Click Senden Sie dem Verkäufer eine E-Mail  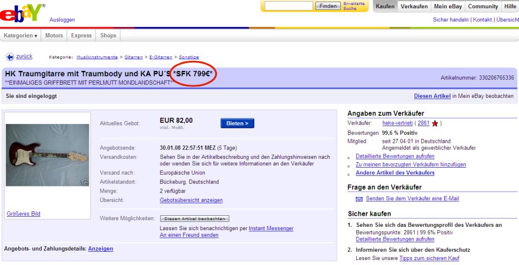(412, 199)
